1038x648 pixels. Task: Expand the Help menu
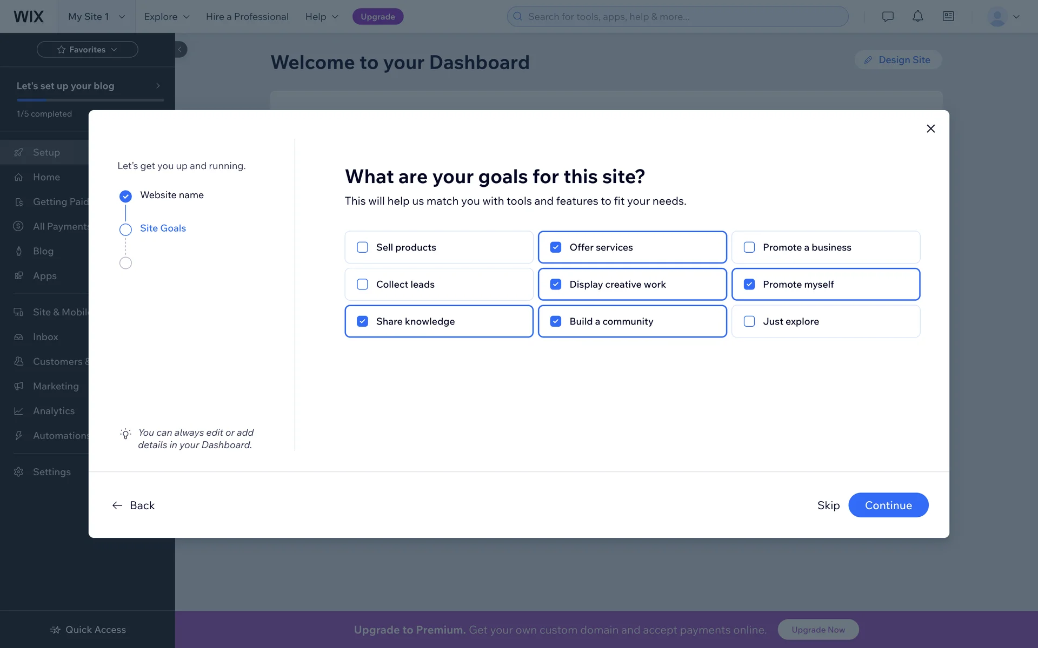tap(322, 16)
